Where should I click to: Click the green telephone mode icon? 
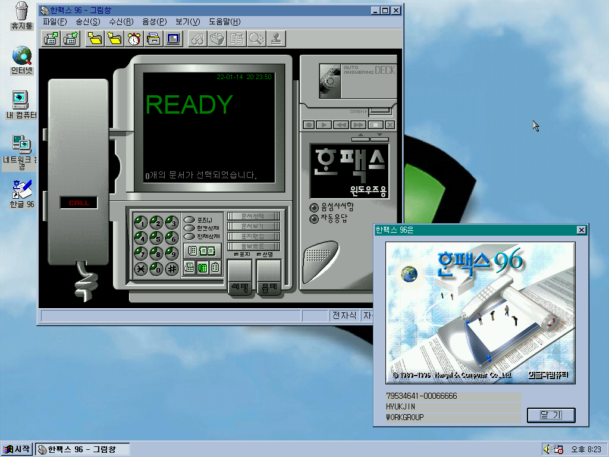[x=202, y=268]
